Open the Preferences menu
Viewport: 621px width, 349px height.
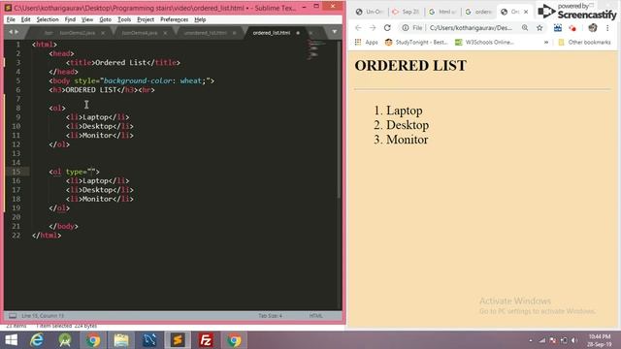coord(175,19)
